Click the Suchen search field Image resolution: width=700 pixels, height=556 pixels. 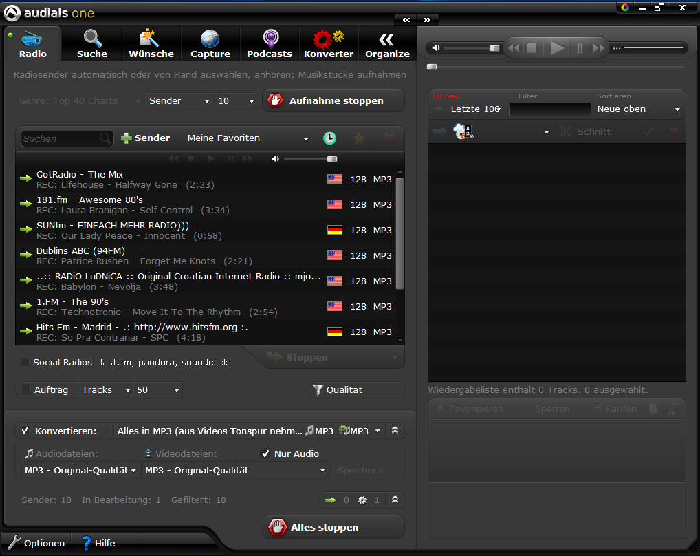click(x=61, y=139)
